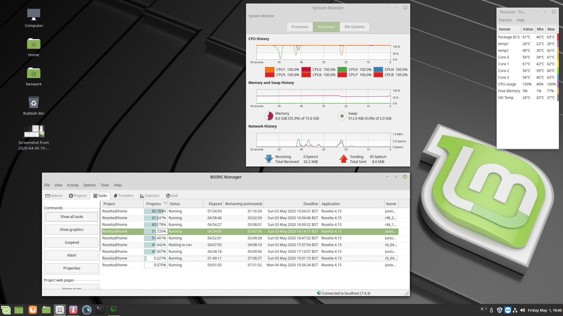Click the Sending red up arrow icon
The height and width of the screenshot is (316, 563).
coord(343,159)
